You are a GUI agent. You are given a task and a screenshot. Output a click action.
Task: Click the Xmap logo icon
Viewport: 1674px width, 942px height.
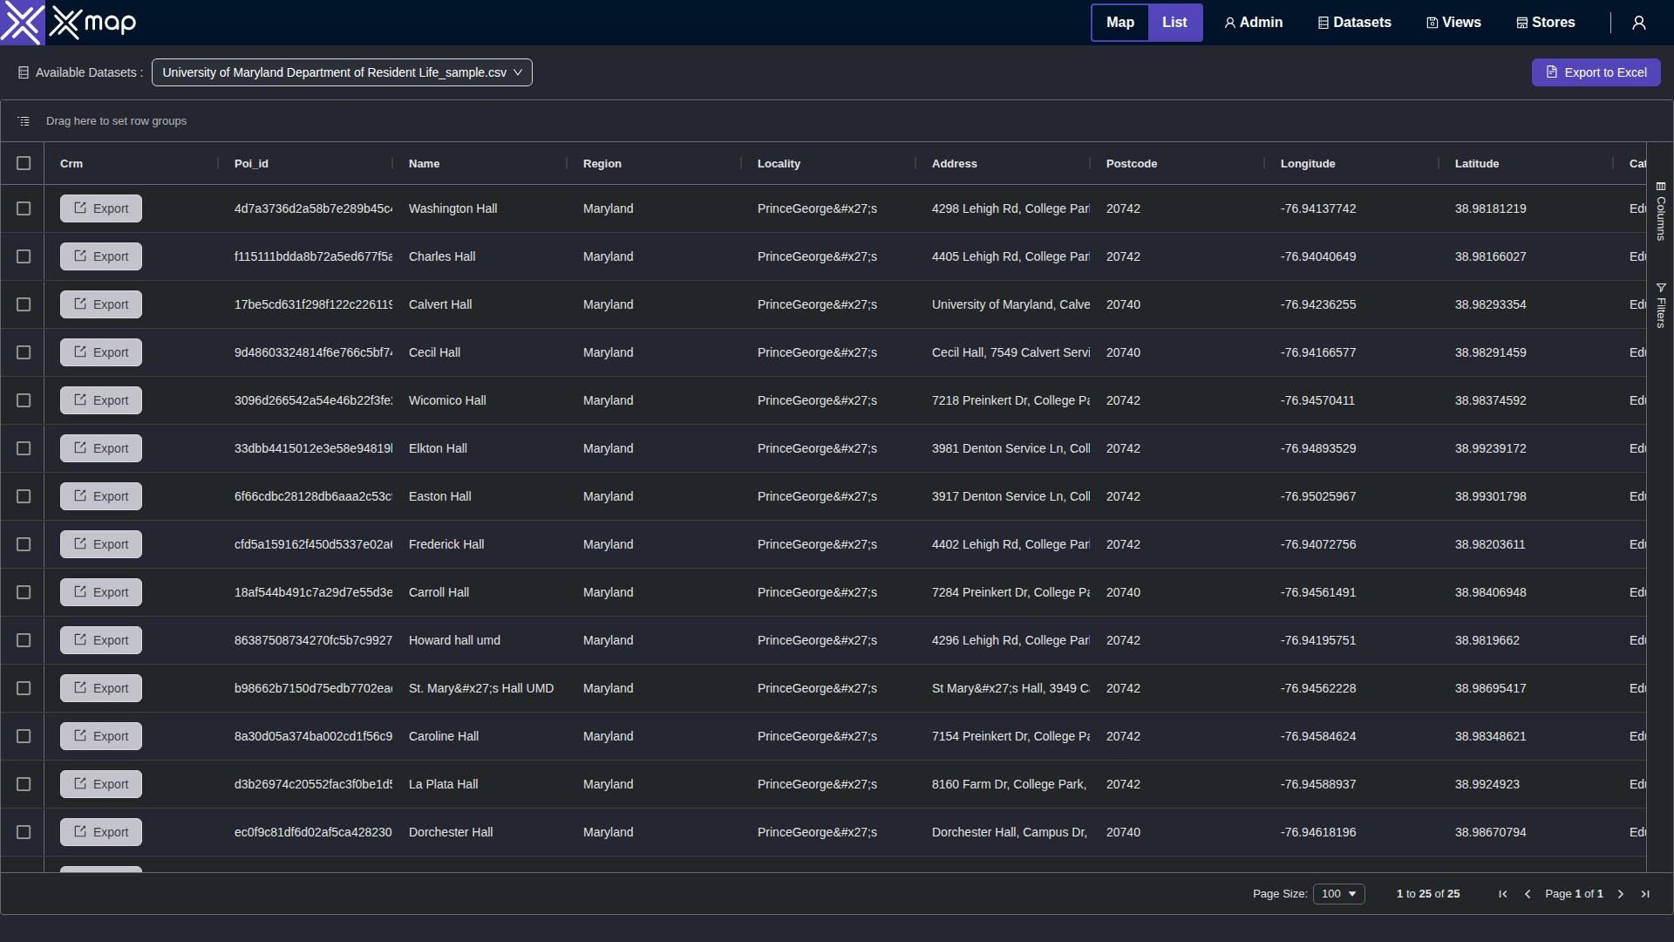pos(22,23)
